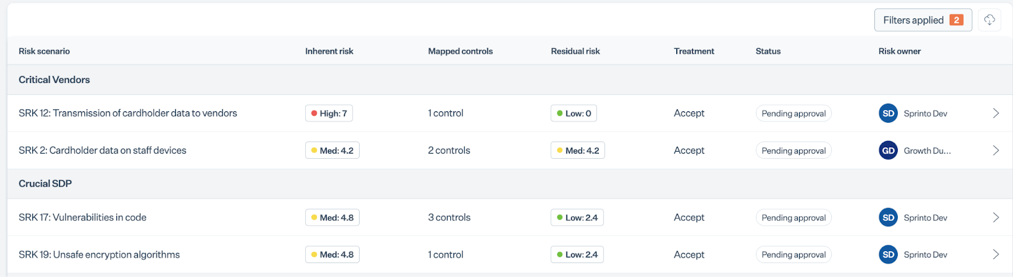
Task: Click the cloud download icon
Action: pos(990,20)
